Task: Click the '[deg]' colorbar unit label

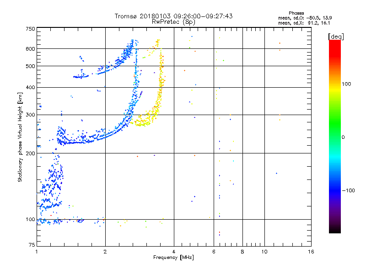Action: [336, 37]
